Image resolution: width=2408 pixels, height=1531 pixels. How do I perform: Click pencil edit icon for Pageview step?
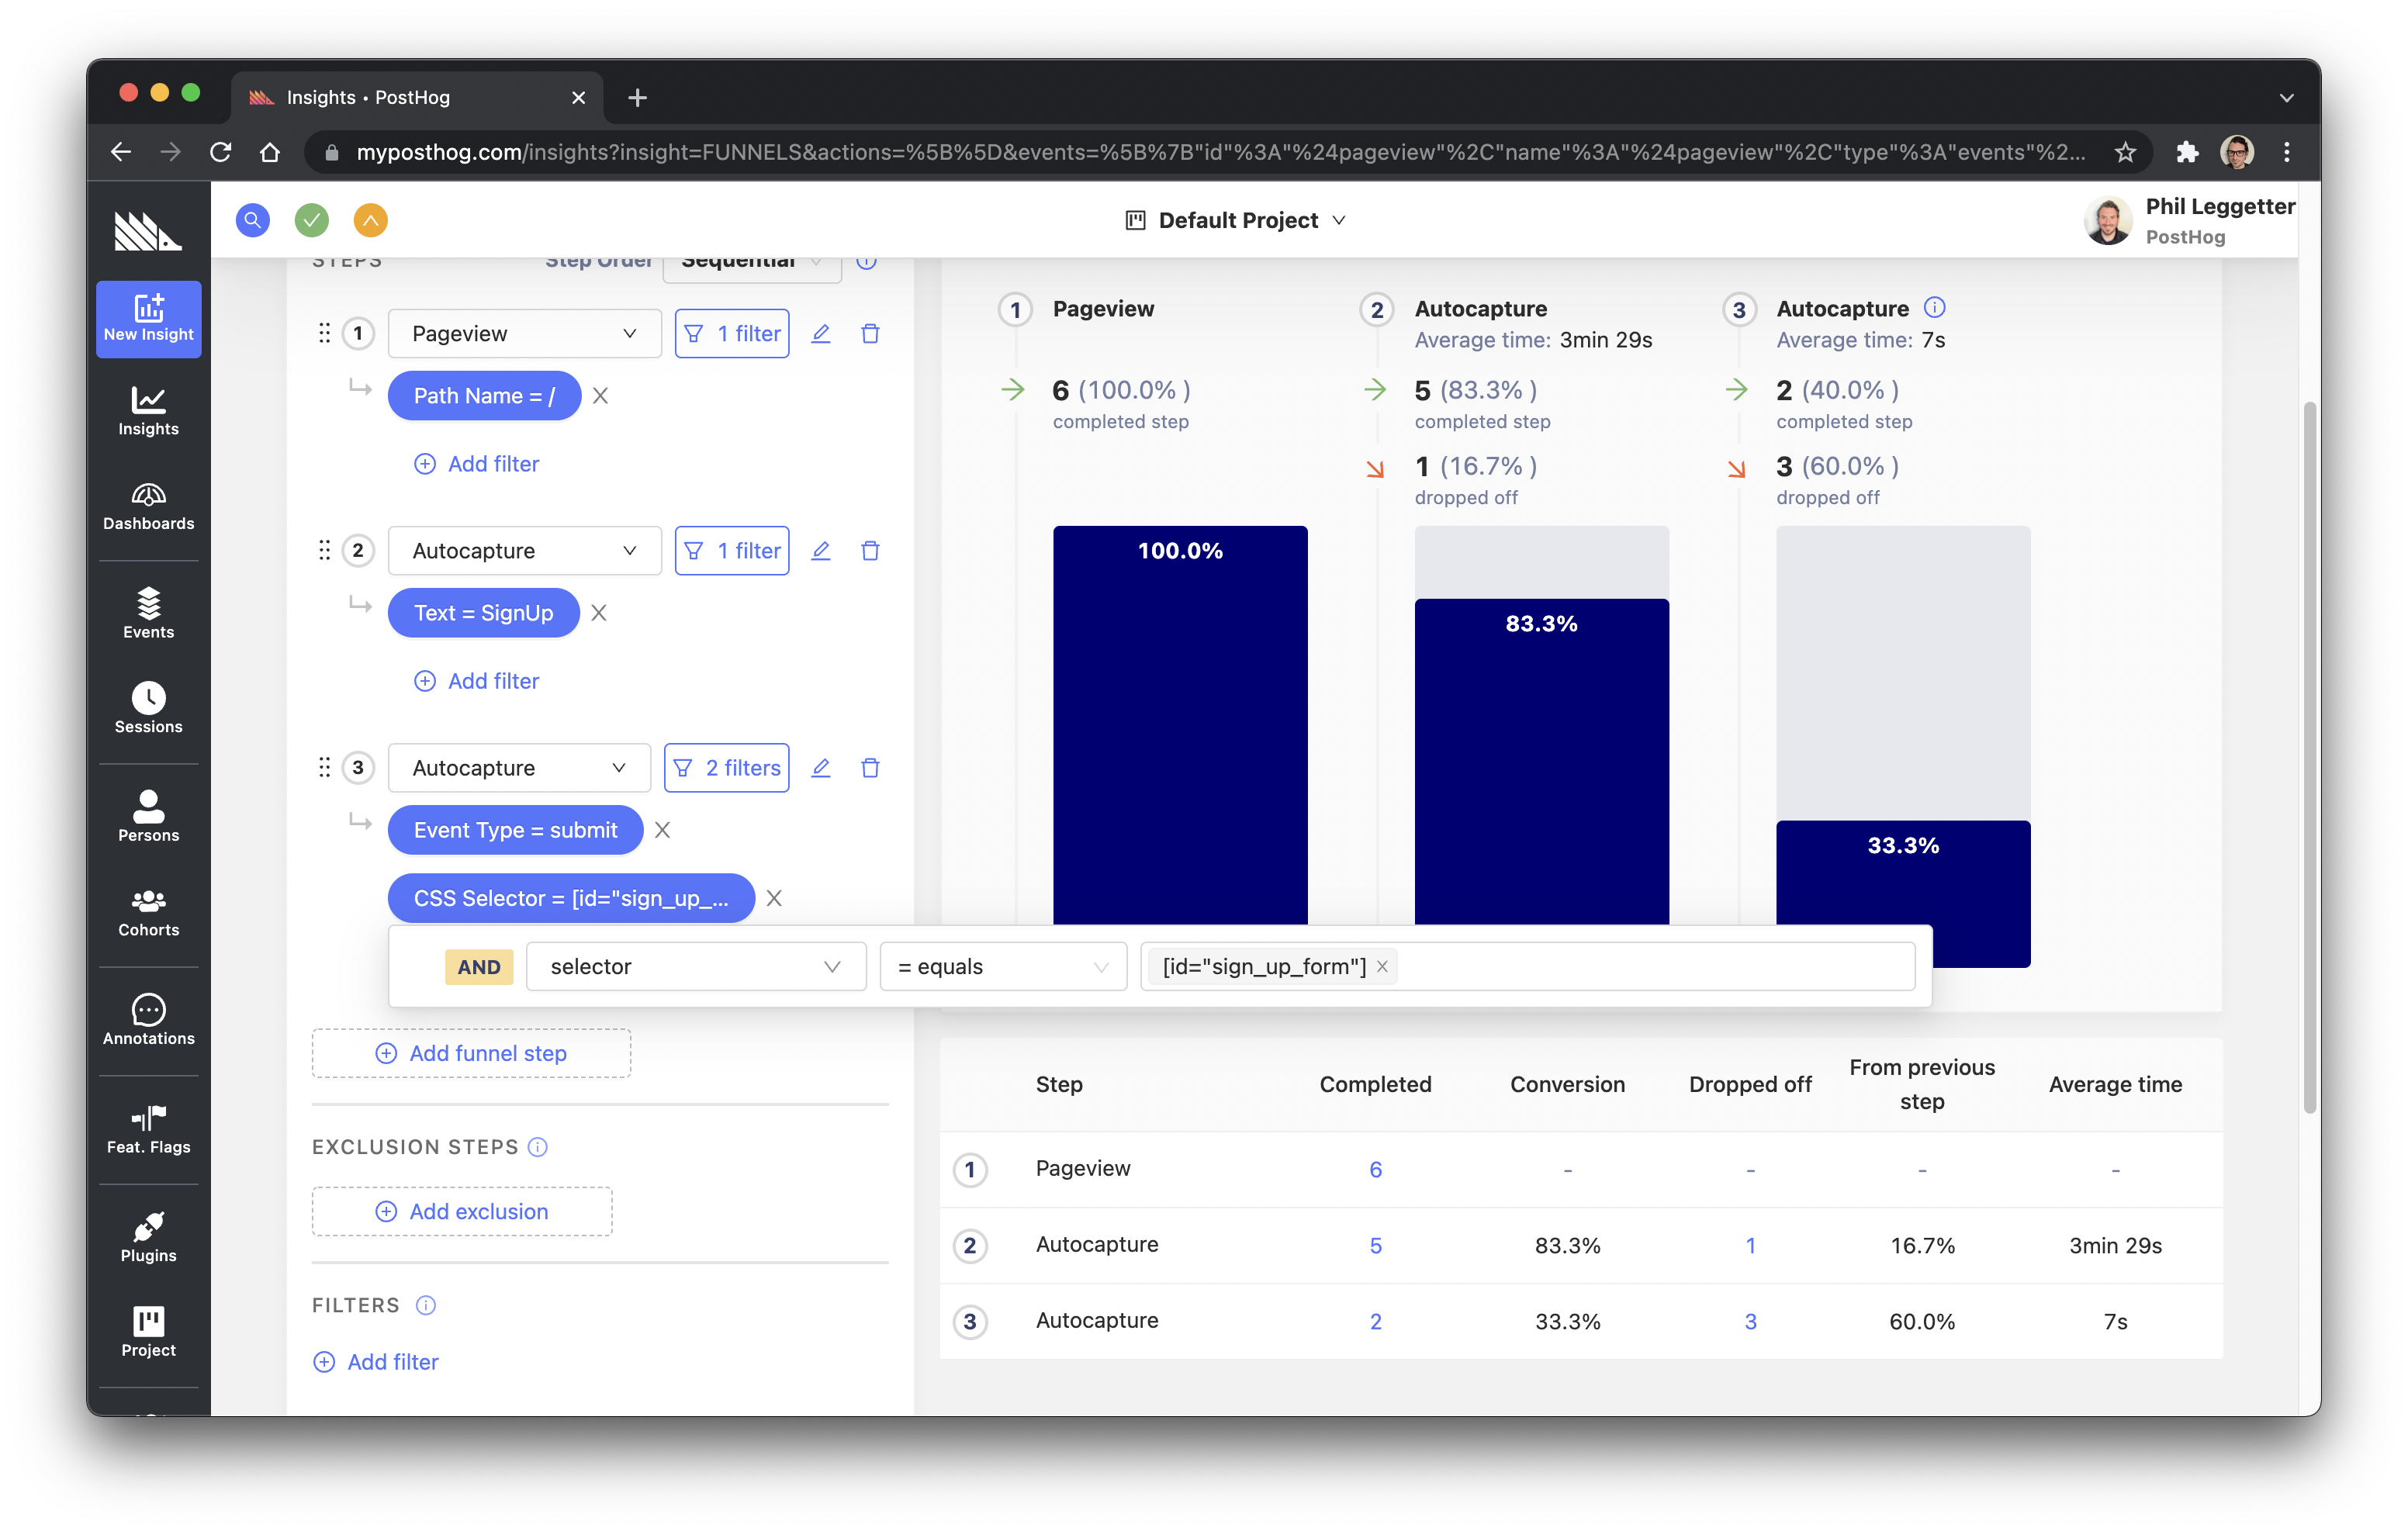click(820, 333)
